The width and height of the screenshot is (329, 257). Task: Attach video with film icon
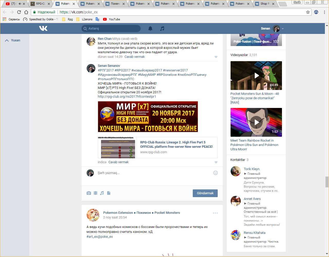click(x=95, y=193)
